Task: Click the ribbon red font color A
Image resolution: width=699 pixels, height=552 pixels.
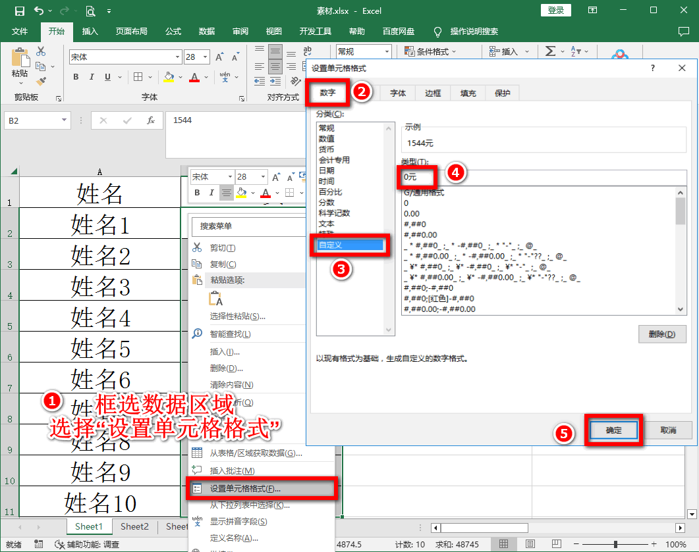Action: [x=194, y=77]
